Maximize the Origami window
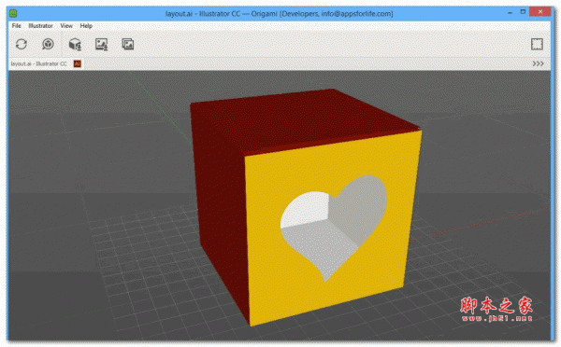 (523, 12)
